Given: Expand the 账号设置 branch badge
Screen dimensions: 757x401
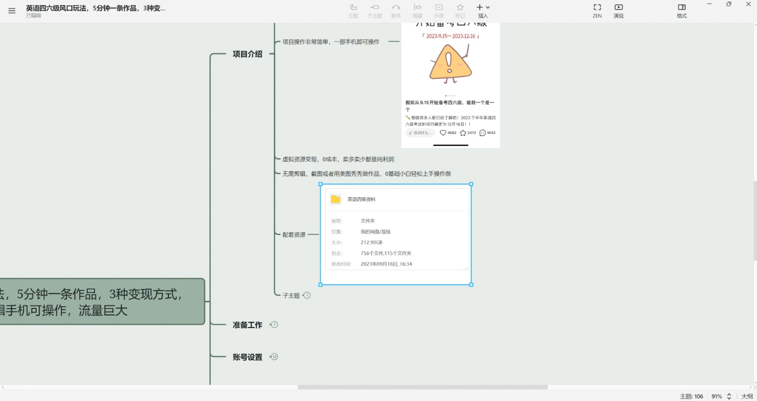Looking at the screenshot, I should (x=274, y=357).
